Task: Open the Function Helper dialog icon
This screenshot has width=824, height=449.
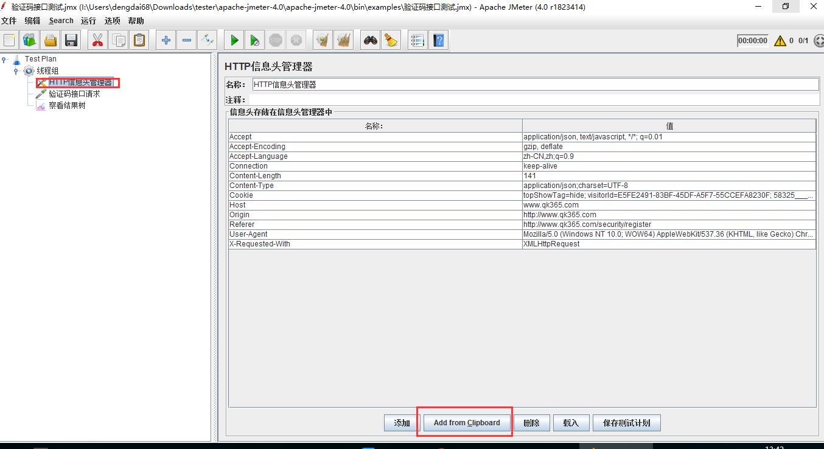Action: pos(417,41)
